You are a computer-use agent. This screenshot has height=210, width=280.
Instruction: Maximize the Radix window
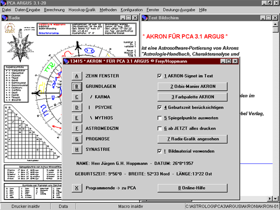point(128,18)
